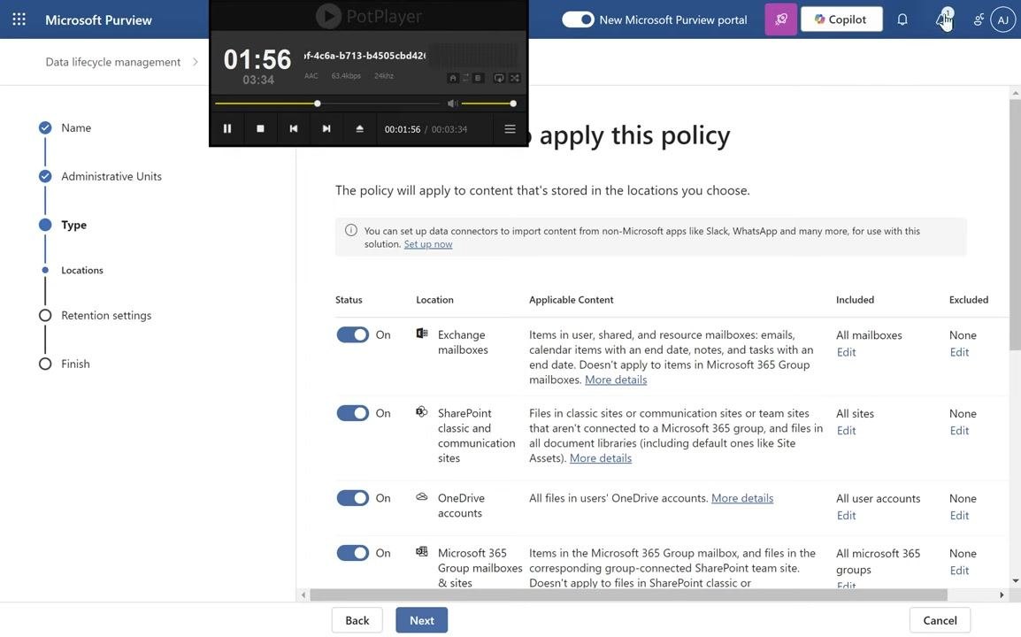Edit excluded items for Exchange mailboxes

959,352
